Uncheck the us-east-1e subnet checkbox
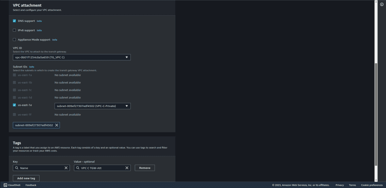 tap(14, 105)
